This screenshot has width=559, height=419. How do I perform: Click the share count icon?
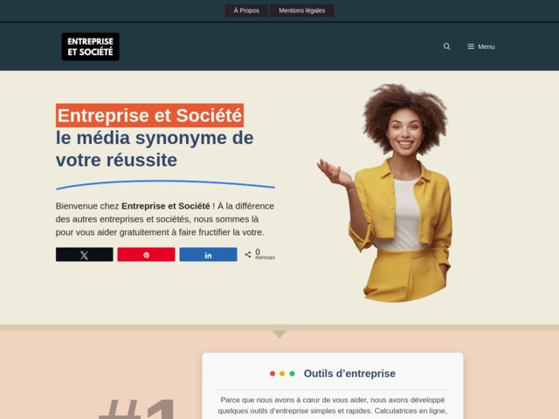coord(248,254)
